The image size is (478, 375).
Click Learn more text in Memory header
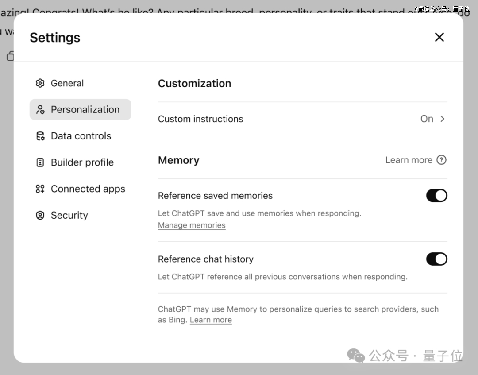409,160
